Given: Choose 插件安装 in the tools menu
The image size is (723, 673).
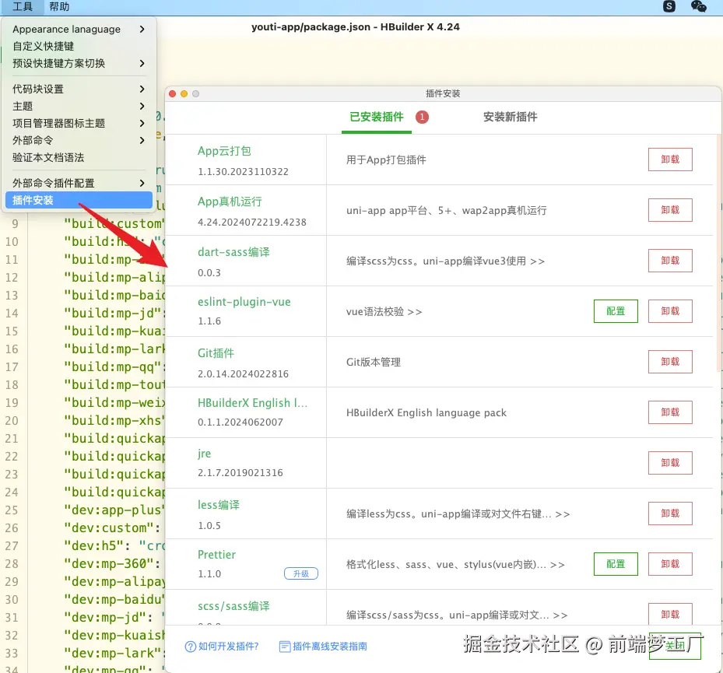Looking at the screenshot, I should (x=79, y=200).
